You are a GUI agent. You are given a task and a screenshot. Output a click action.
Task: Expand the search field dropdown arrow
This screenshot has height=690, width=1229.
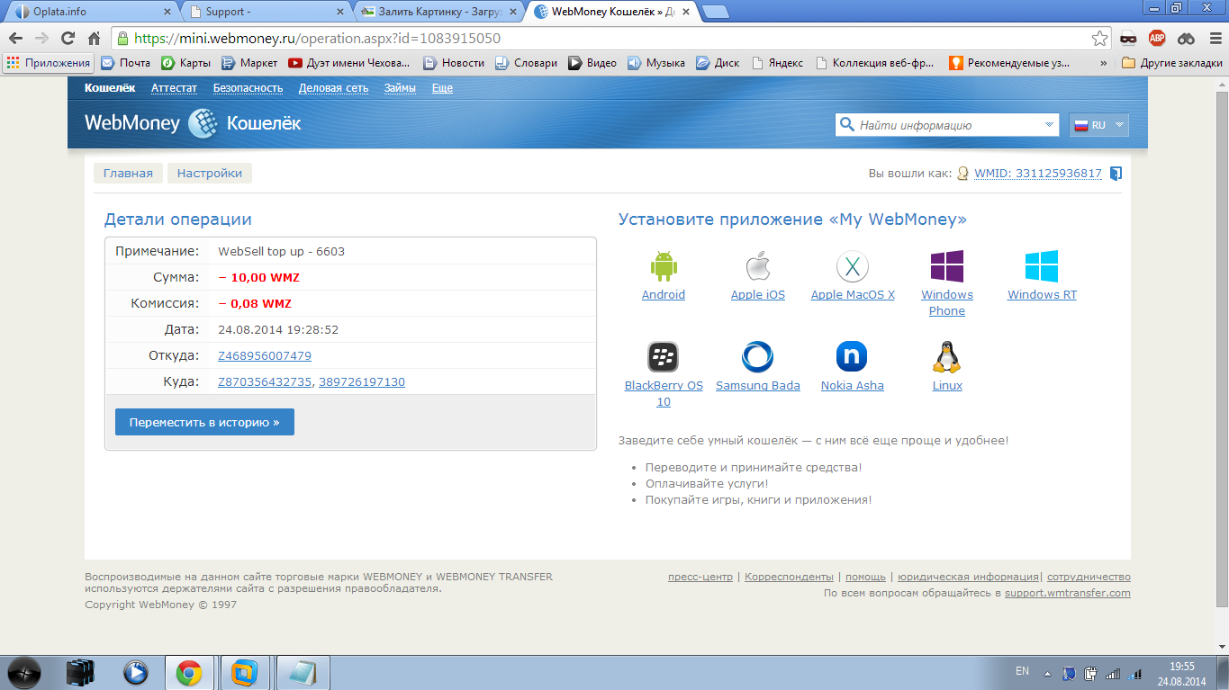coord(1049,125)
